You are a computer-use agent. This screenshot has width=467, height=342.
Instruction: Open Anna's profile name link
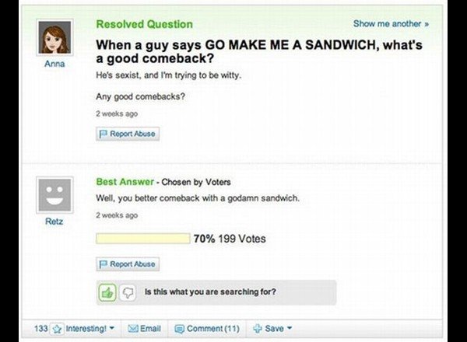coord(54,64)
